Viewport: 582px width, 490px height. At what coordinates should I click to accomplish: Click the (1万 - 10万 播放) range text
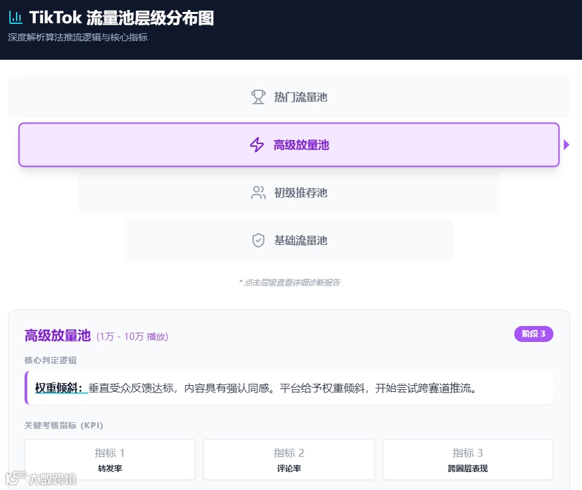point(132,337)
